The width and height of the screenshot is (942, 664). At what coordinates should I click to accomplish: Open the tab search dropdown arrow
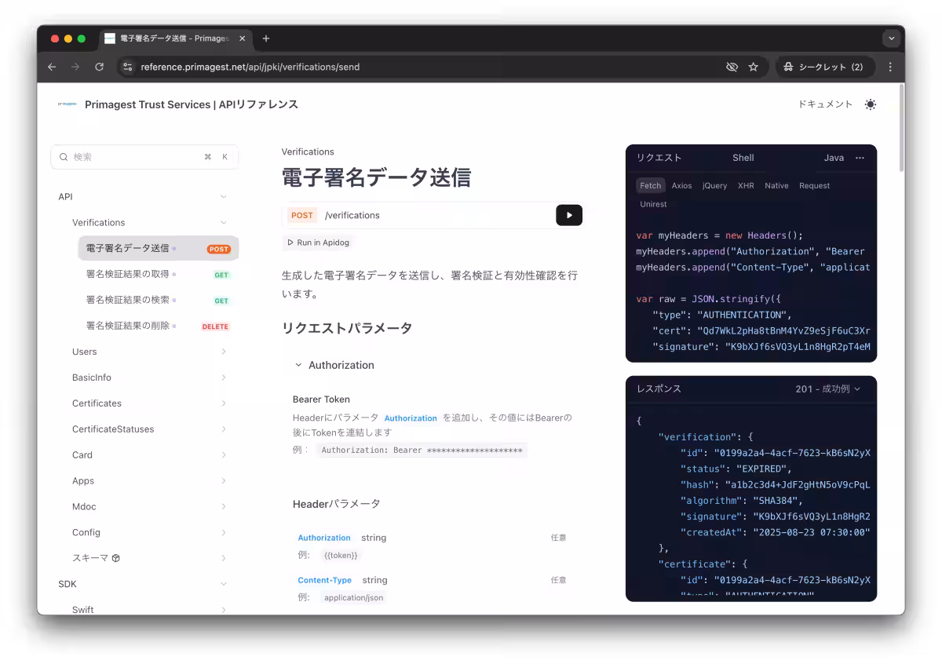tap(891, 38)
